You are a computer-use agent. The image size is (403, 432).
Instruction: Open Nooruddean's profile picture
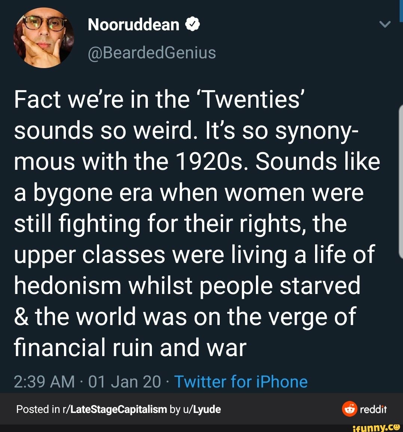[x=43, y=37]
